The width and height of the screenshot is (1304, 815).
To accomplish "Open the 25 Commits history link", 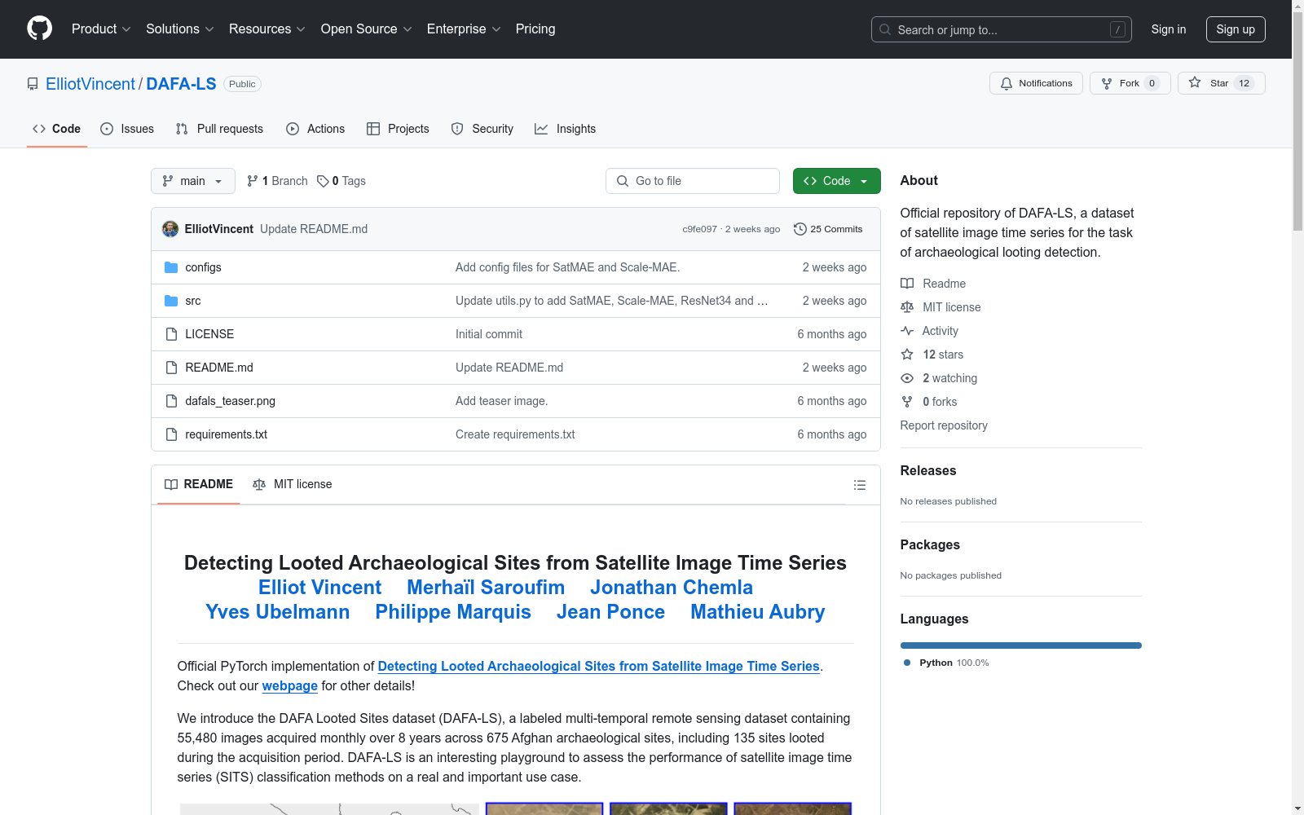I will click(828, 229).
